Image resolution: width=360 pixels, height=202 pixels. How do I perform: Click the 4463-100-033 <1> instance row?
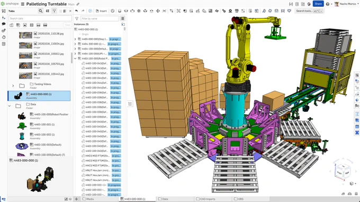pyautogui.click(x=101, y=185)
